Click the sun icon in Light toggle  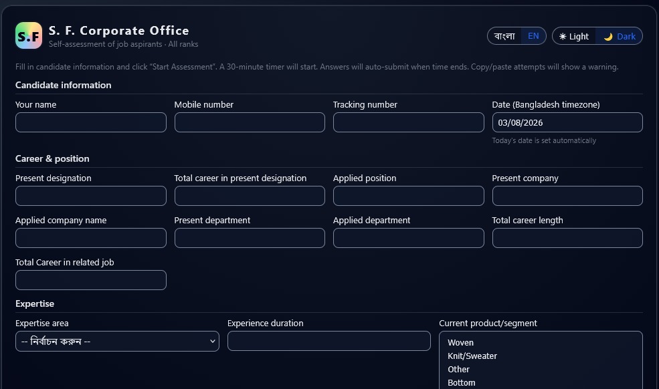click(x=563, y=37)
